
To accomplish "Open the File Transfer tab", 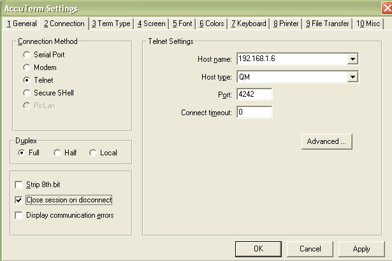I will [x=327, y=24].
